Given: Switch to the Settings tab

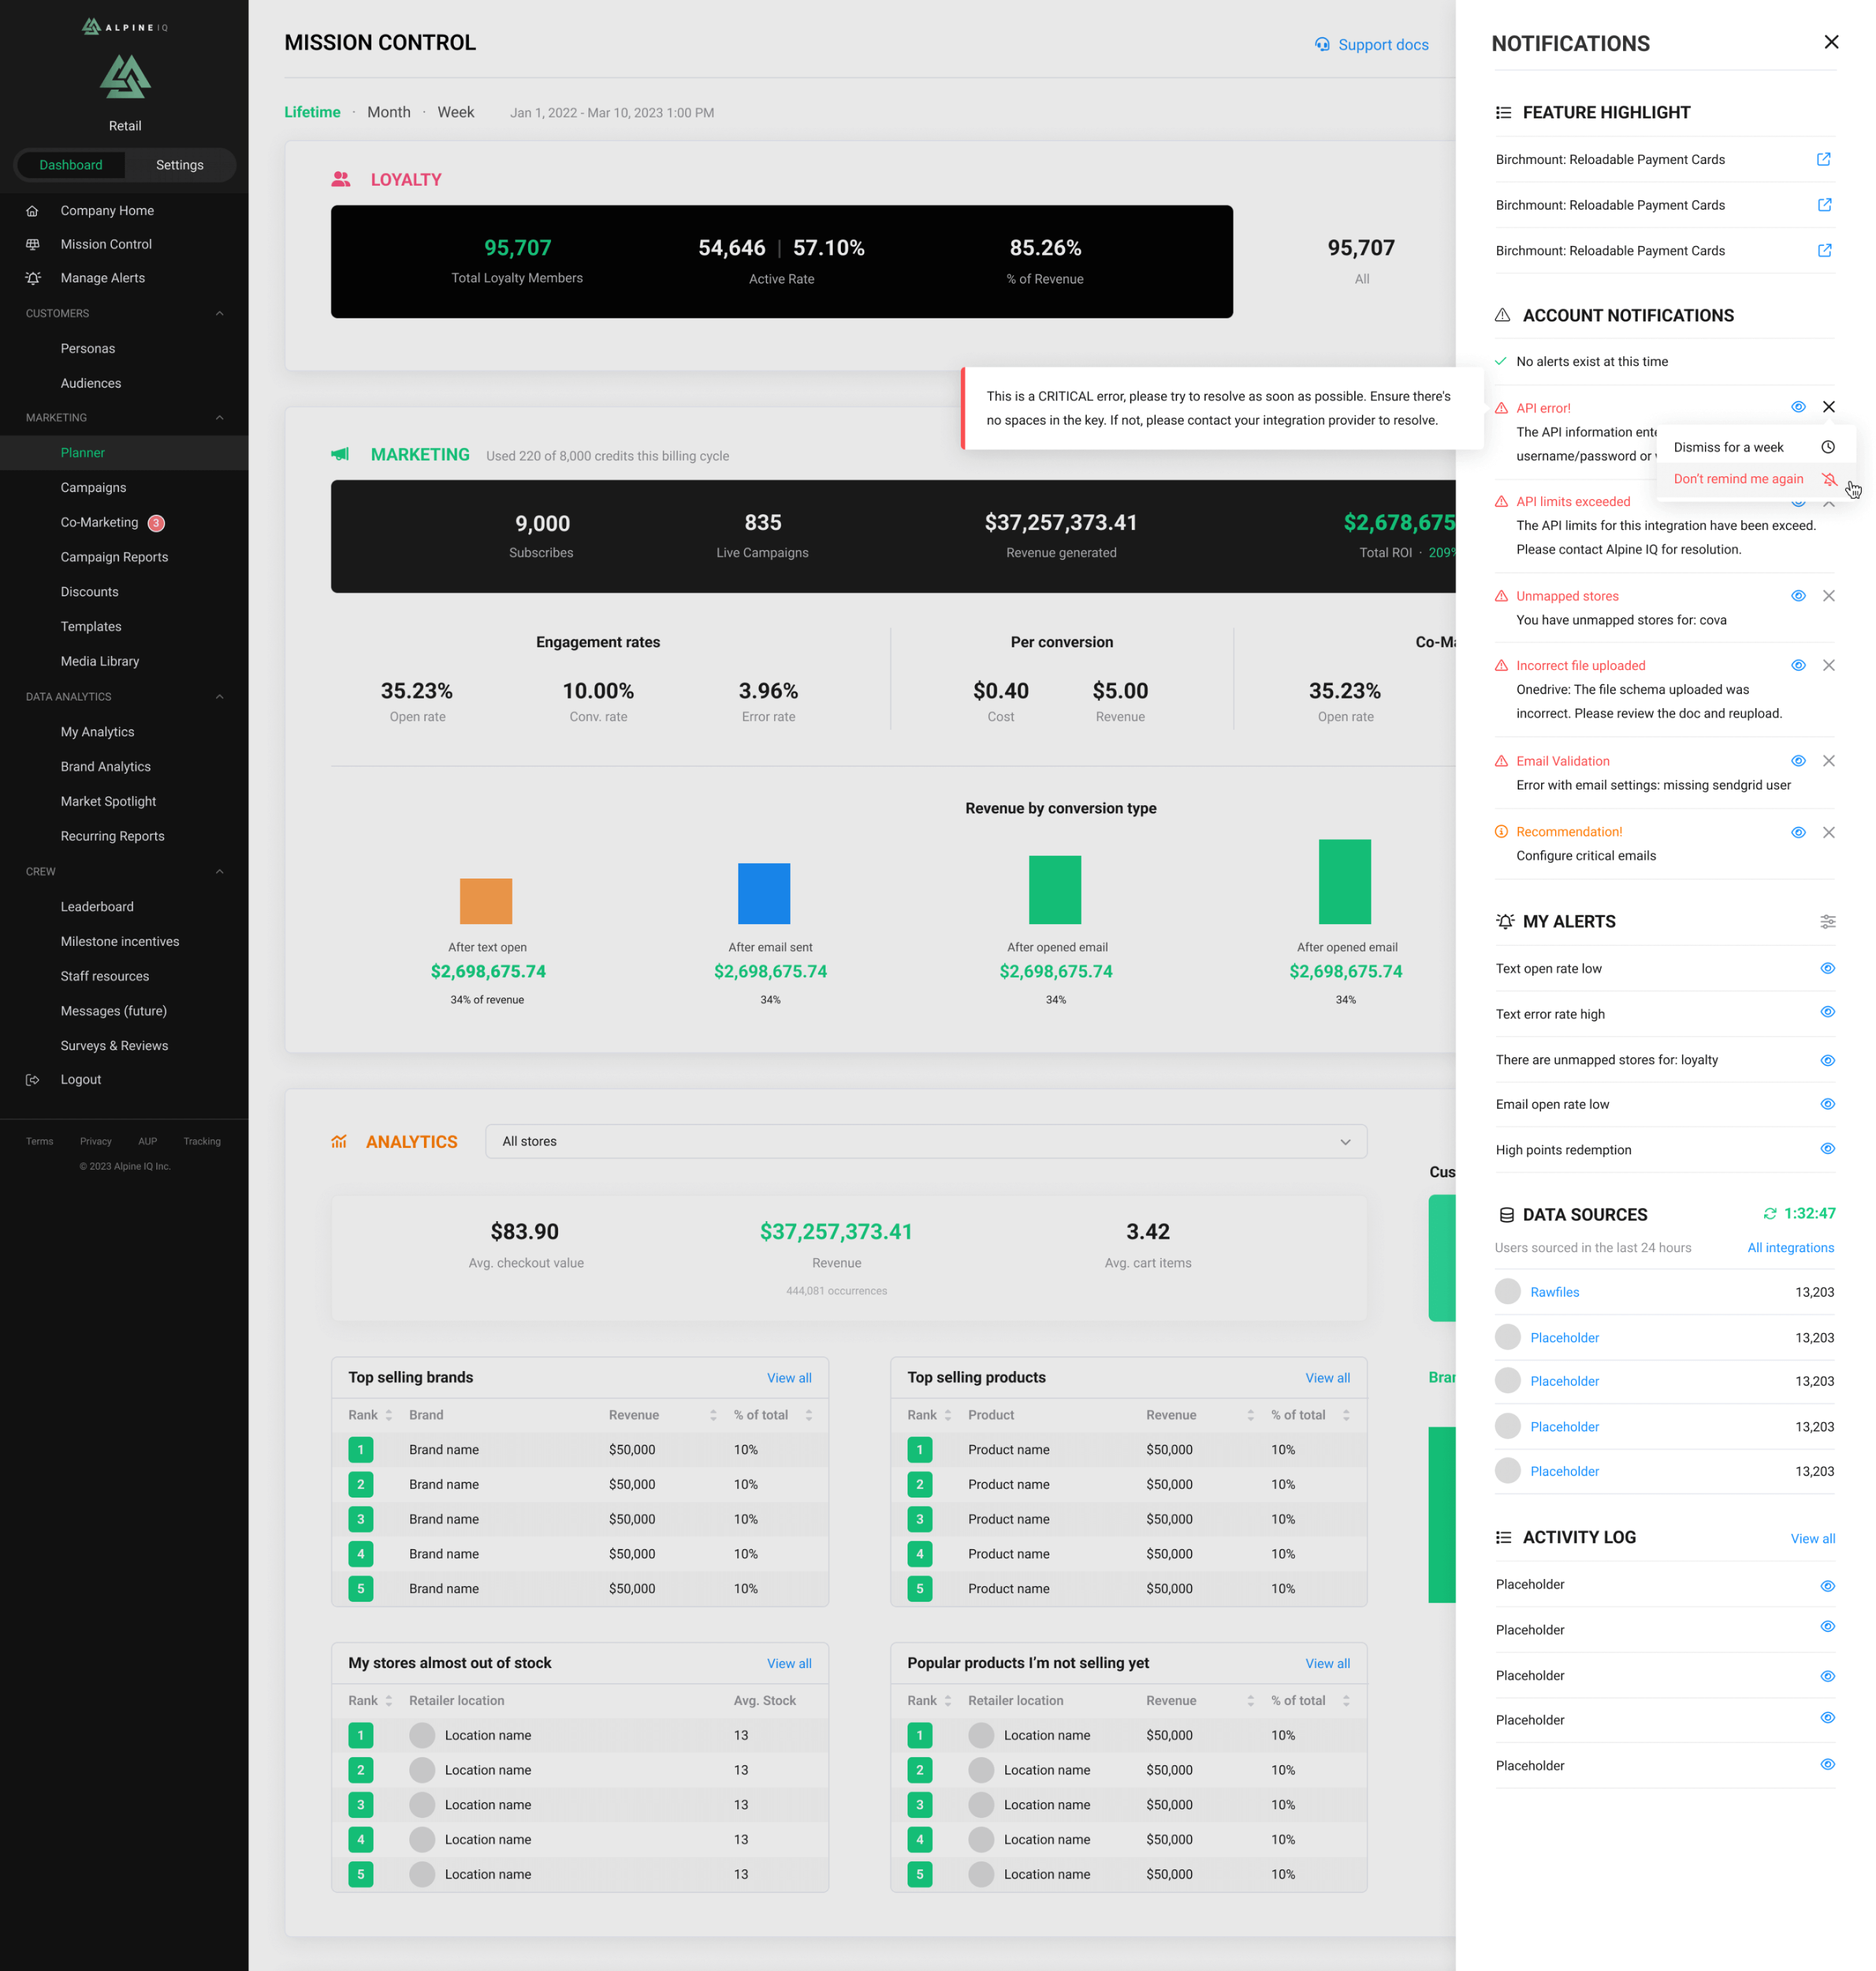Looking at the screenshot, I should pos(179,165).
